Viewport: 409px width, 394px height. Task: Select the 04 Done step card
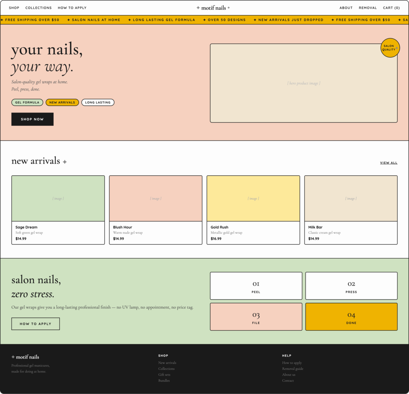[351, 317]
